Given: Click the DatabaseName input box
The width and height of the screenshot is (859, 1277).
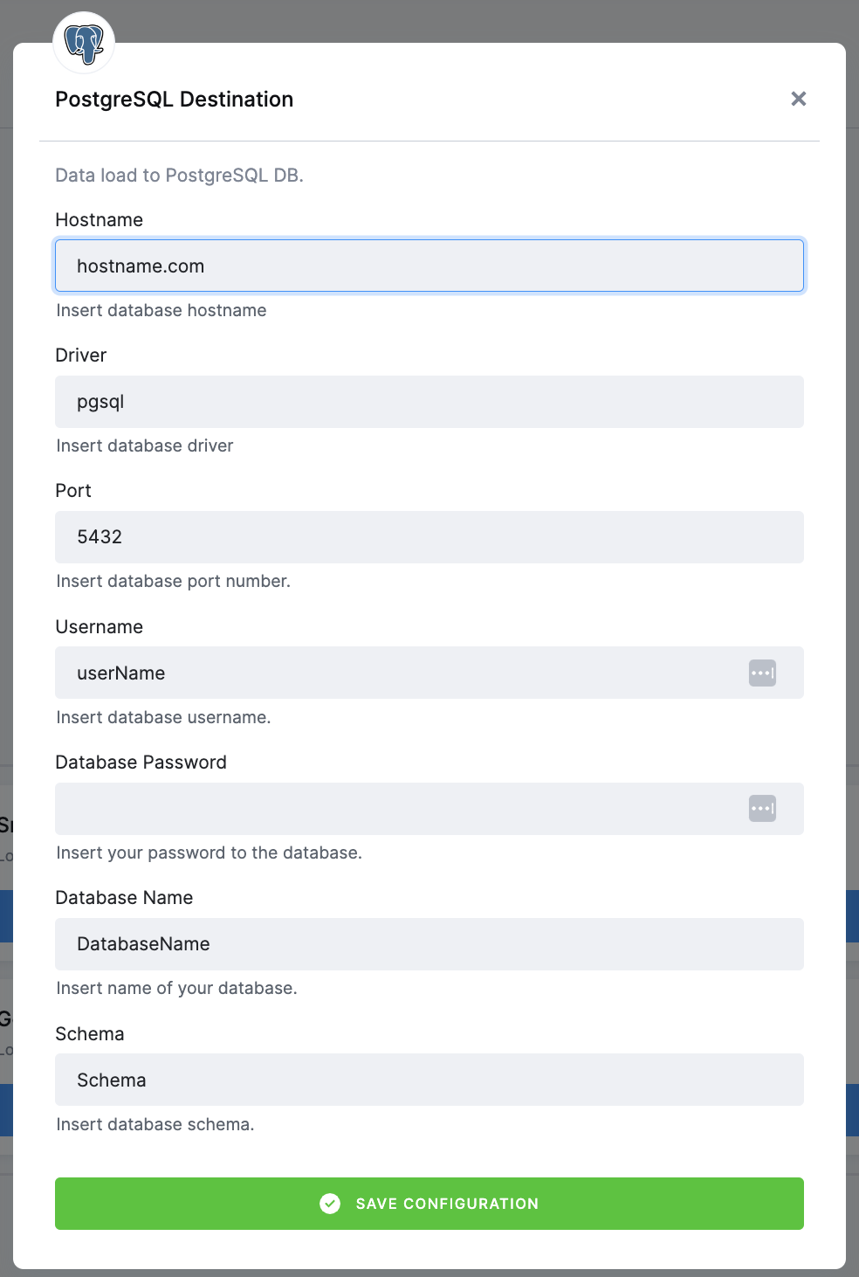Looking at the screenshot, I should point(429,944).
